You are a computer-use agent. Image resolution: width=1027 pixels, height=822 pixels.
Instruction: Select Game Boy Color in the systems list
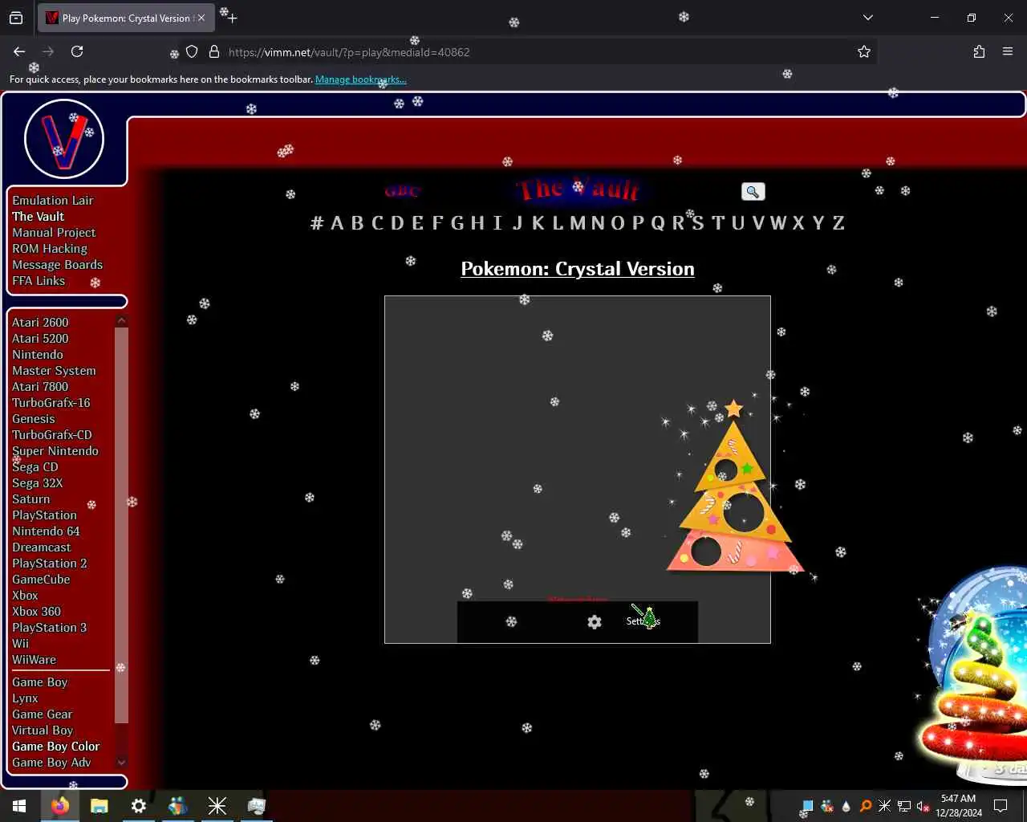(x=56, y=747)
